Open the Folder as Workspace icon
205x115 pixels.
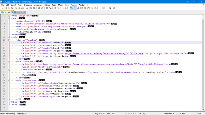tap(92, 8)
